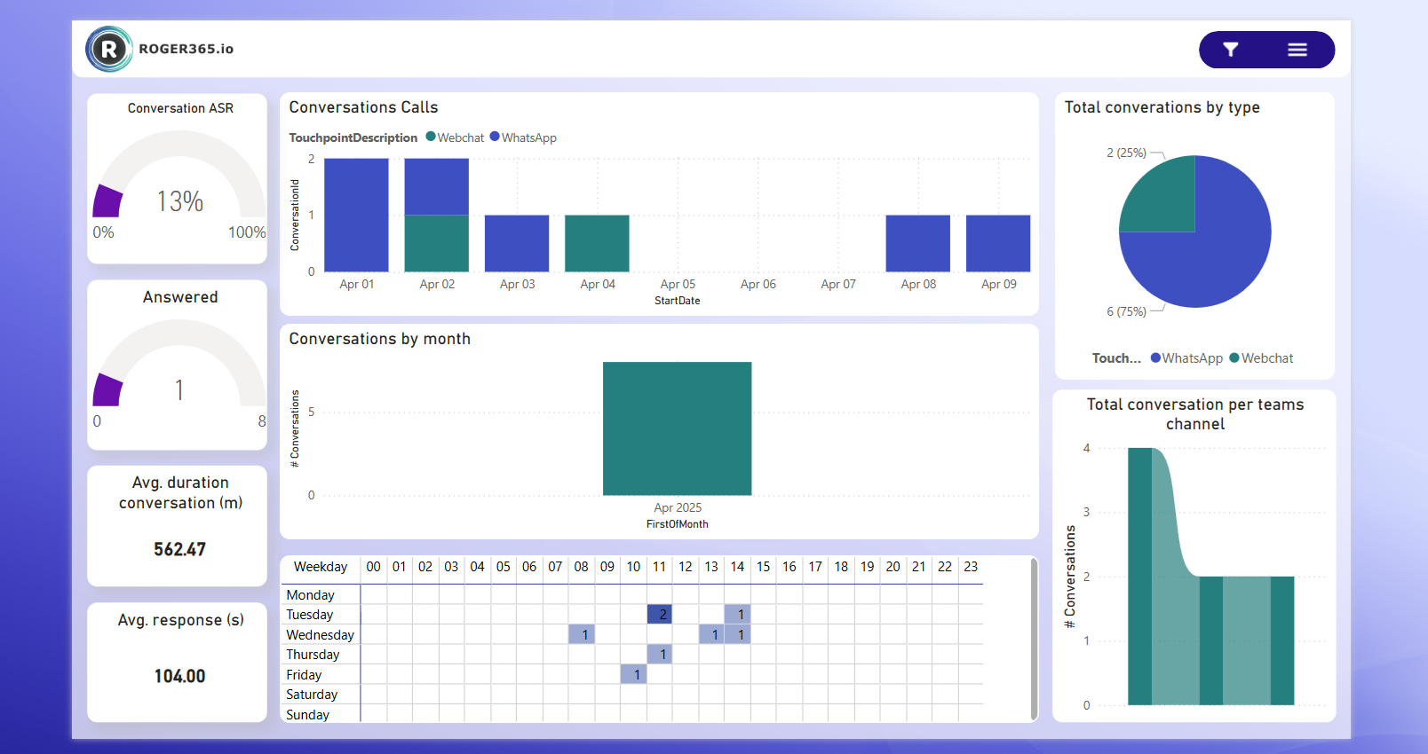
Task: Click the ROGER365.io logo icon
Action: coord(109,49)
